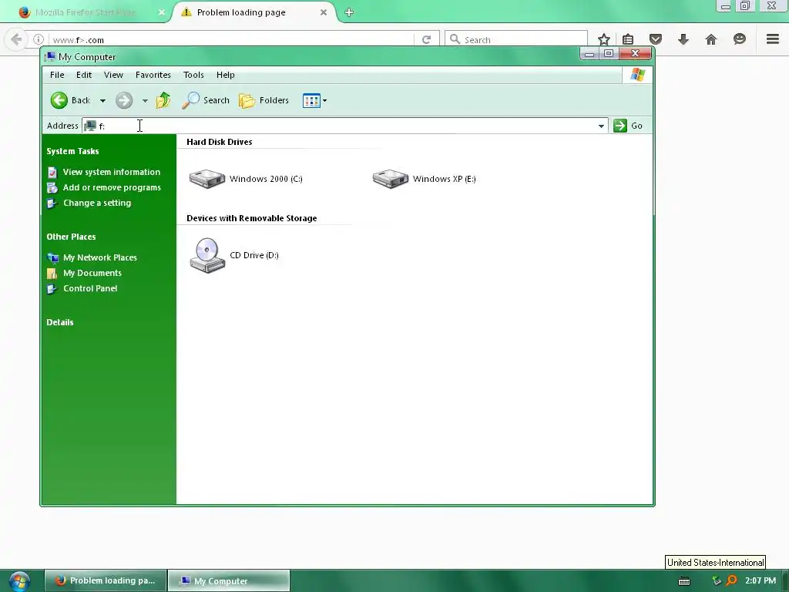
Task: Toggle the Folders pane button
Action: pos(264,100)
